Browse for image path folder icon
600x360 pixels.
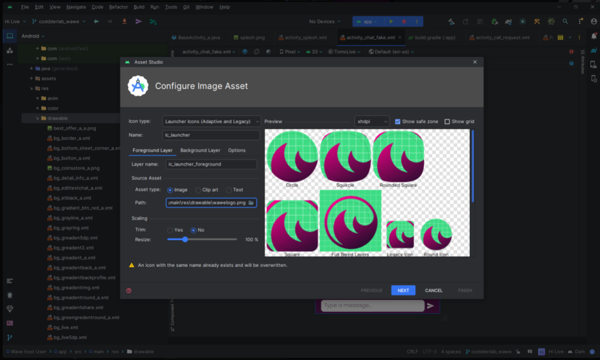pos(251,202)
